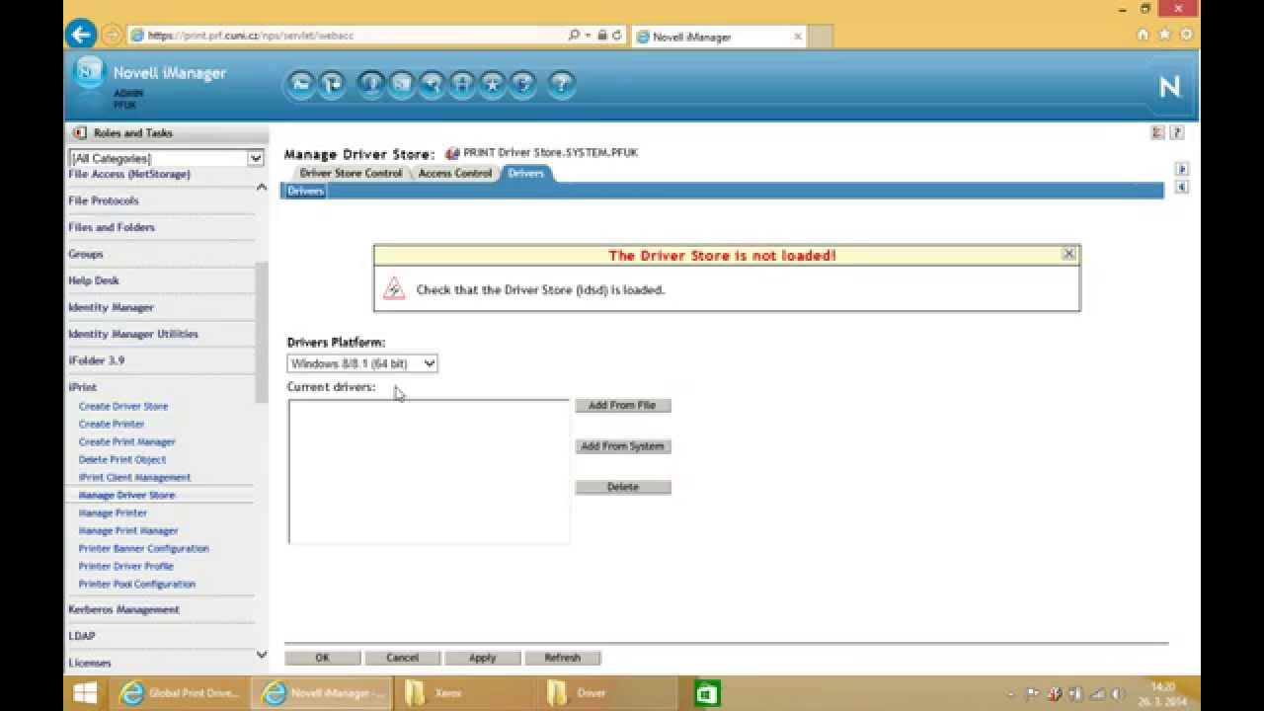Go back with browser back arrow
The height and width of the screenshot is (711, 1264).
pyautogui.click(x=81, y=35)
